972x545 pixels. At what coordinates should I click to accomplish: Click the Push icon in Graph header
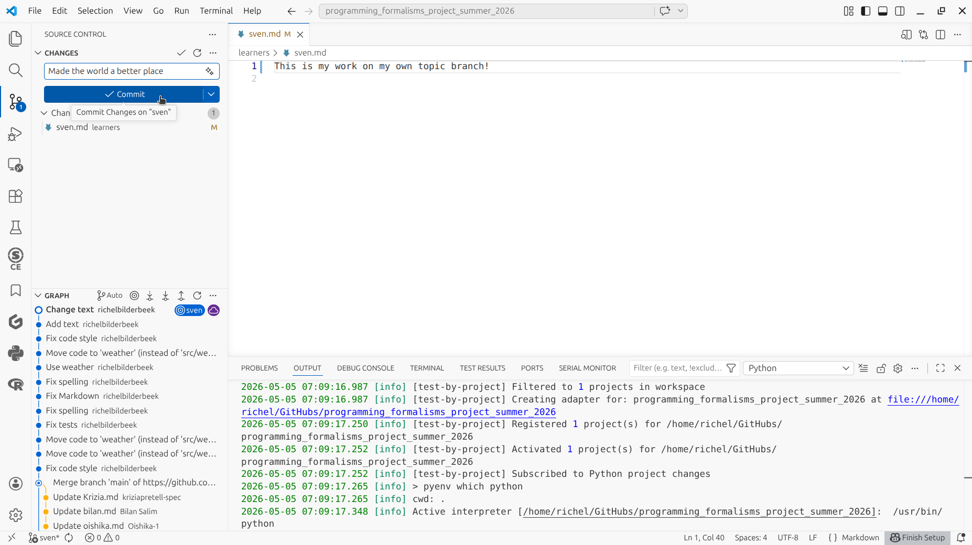(181, 296)
